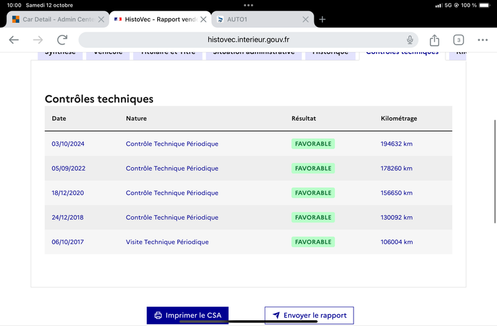Viewport: 497px width, 326px height.
Task: Click Contrôle Technique Périodique for 03/10/2024
Action: click(172, 144)
